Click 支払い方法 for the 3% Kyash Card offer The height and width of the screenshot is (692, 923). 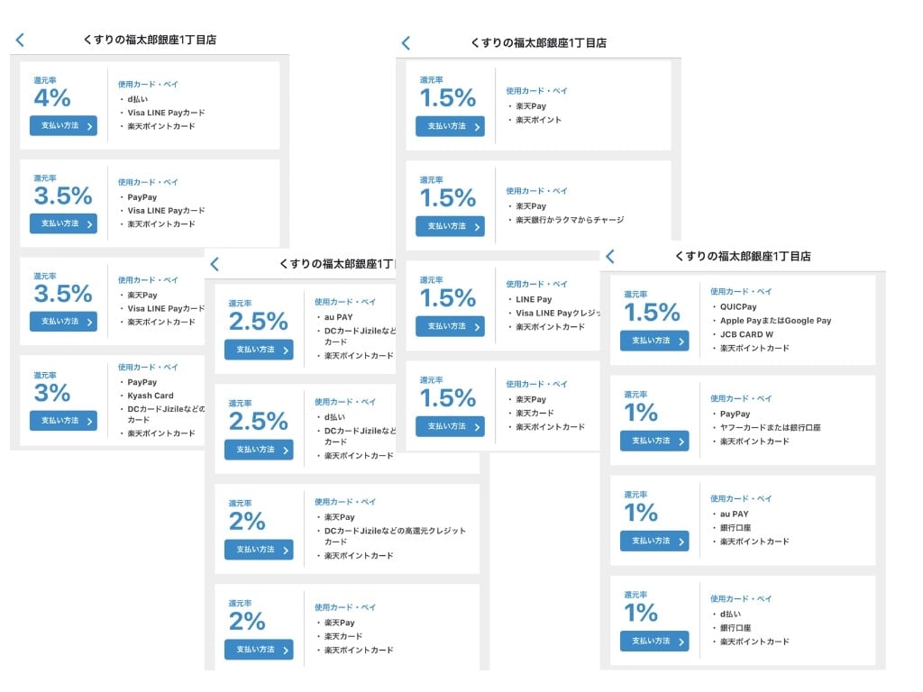[63, 420]
